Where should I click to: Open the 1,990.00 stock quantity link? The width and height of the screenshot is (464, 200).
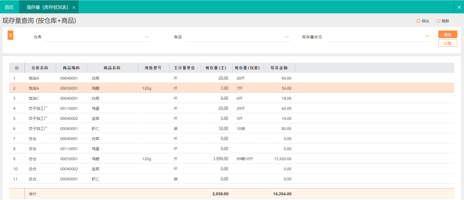point(221,158)
